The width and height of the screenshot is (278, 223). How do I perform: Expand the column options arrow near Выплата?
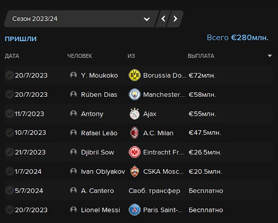(x=270, y=56)
